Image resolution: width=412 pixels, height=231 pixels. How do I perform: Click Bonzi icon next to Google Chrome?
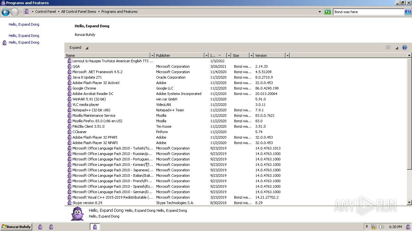pyautogui.click(x=69, y=88)
